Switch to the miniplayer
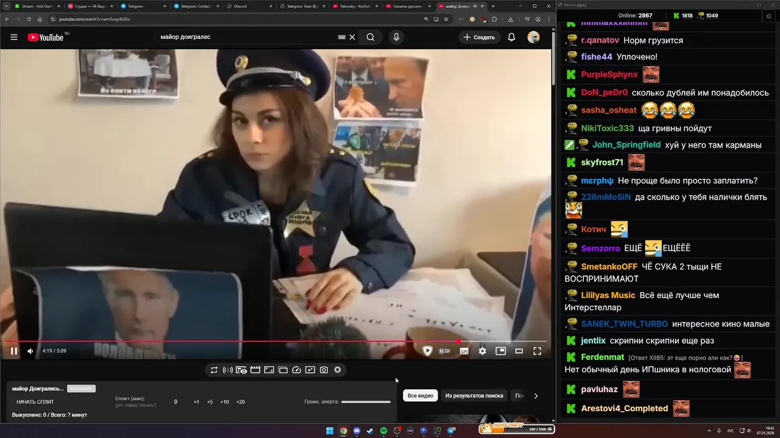This screenshot has width=780, height=438. (500, 351)
